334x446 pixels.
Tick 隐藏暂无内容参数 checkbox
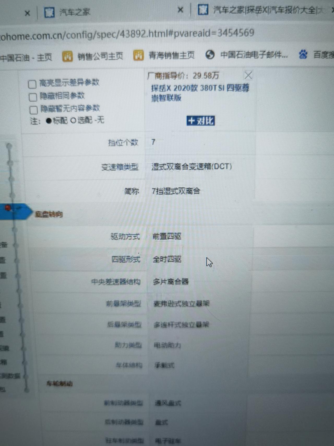coord(34,110)
